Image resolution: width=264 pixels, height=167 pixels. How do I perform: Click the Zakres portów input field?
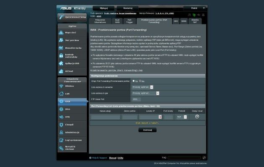tap(129, 117)
